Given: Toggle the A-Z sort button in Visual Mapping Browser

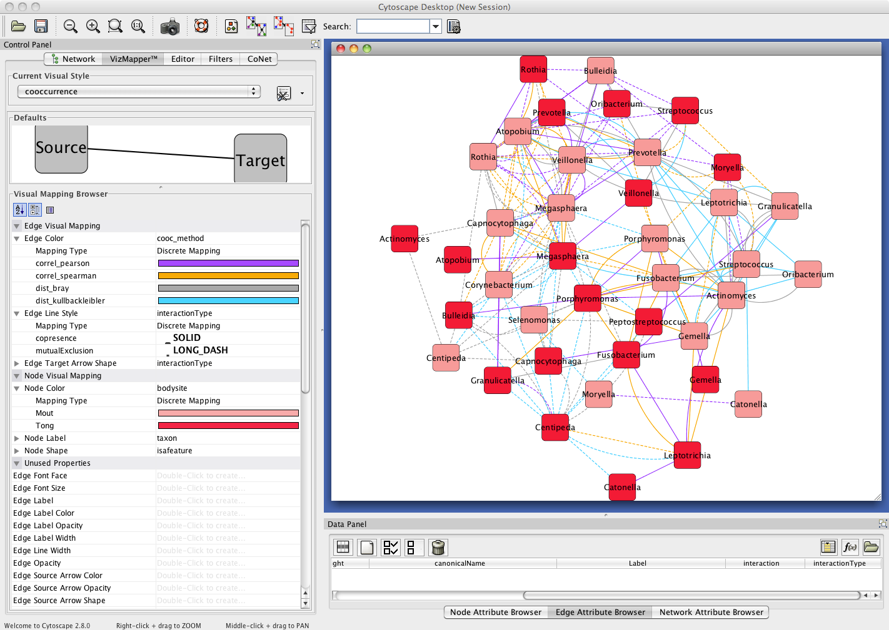Looking at the screenshot, I should [19, 210].
